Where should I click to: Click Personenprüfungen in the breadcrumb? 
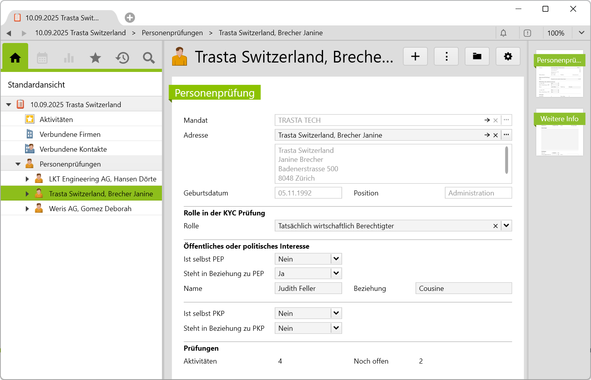(x=172, y=33)
